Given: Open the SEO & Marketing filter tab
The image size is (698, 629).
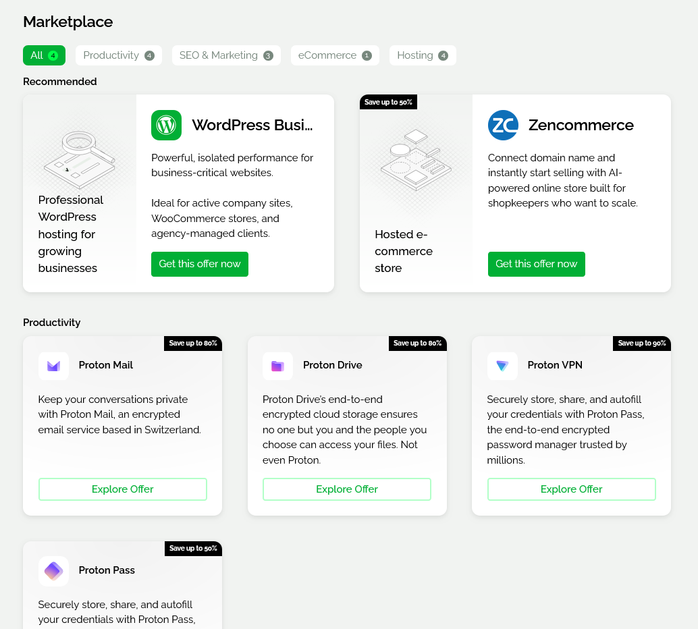Looking at the screenshot, I should (226, 55).
